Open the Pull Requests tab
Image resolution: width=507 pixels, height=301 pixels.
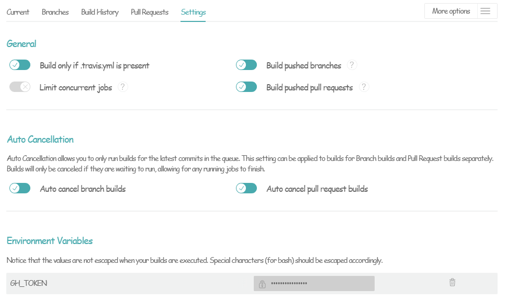pyautogui.click(x=150, y=12)
